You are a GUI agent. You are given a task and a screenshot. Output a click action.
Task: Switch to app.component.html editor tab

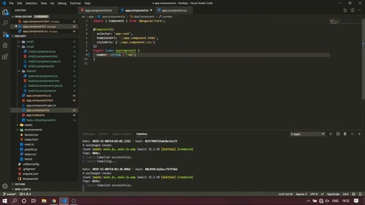point(98,10)
